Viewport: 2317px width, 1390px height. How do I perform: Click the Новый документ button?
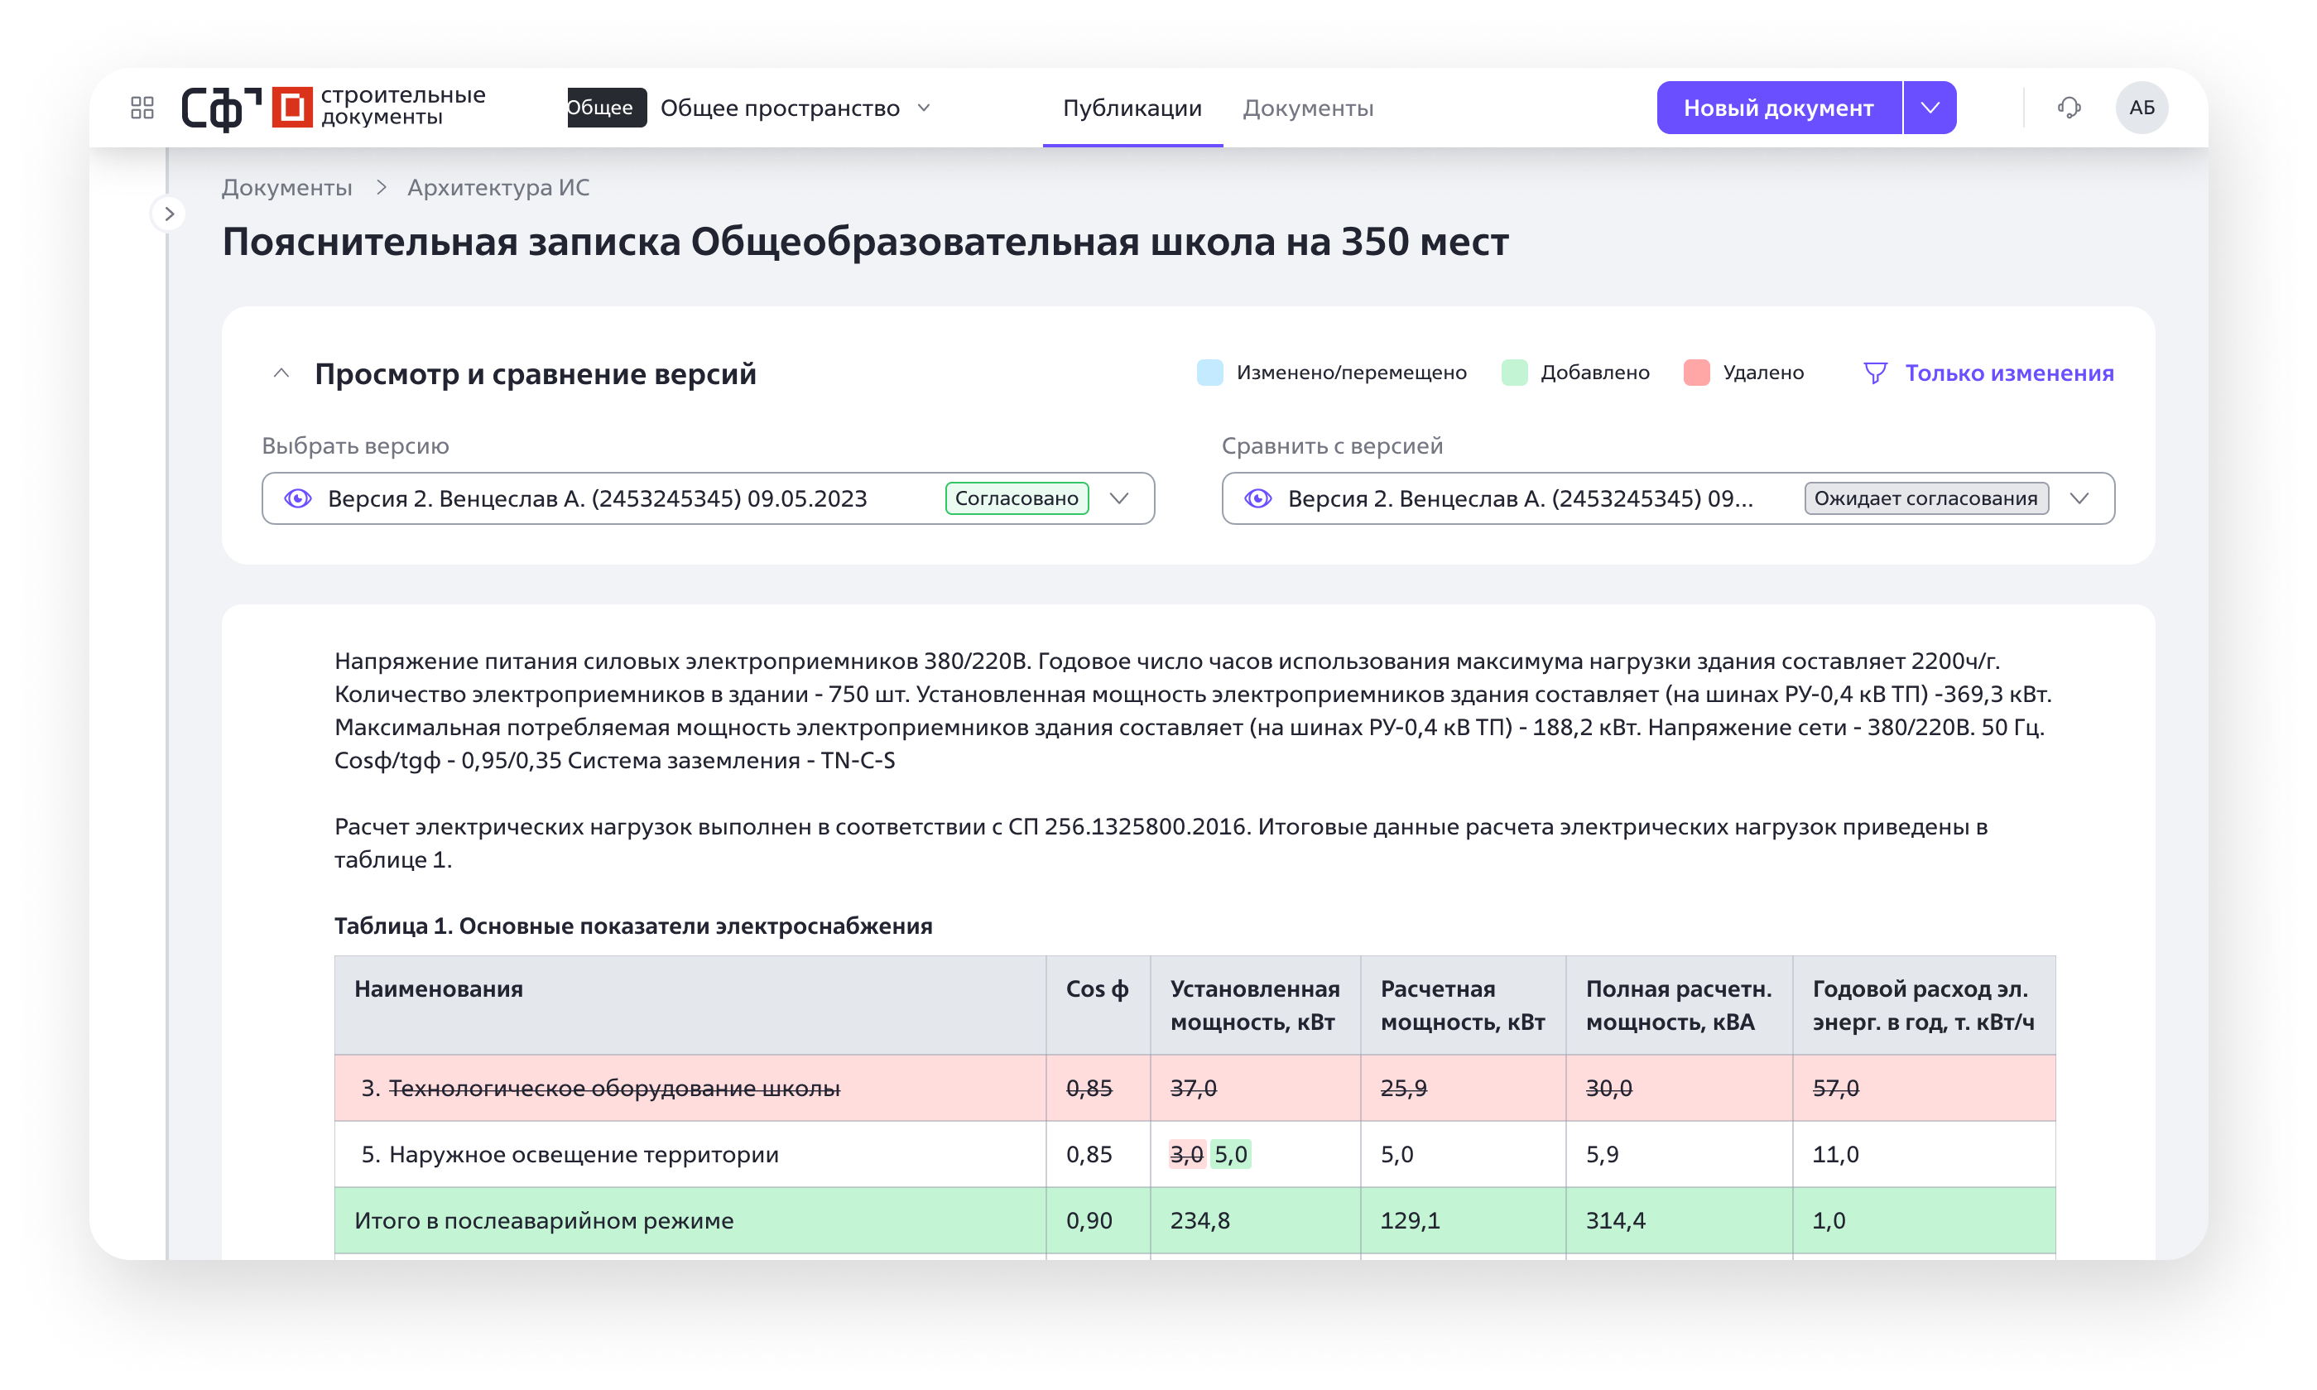pos(1780,107)
